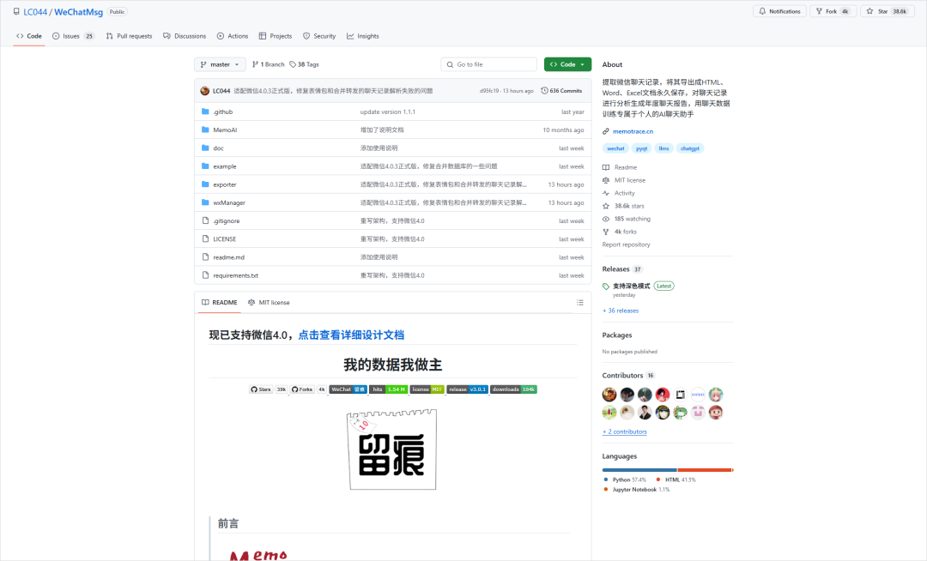Click the Go to file search field
The width and height of the screenshot is (927, 561).
tap(488, 63)
